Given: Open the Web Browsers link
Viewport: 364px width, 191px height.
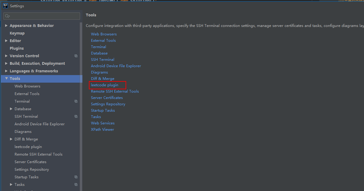Looking at the screenshot, I should (104, 34).
